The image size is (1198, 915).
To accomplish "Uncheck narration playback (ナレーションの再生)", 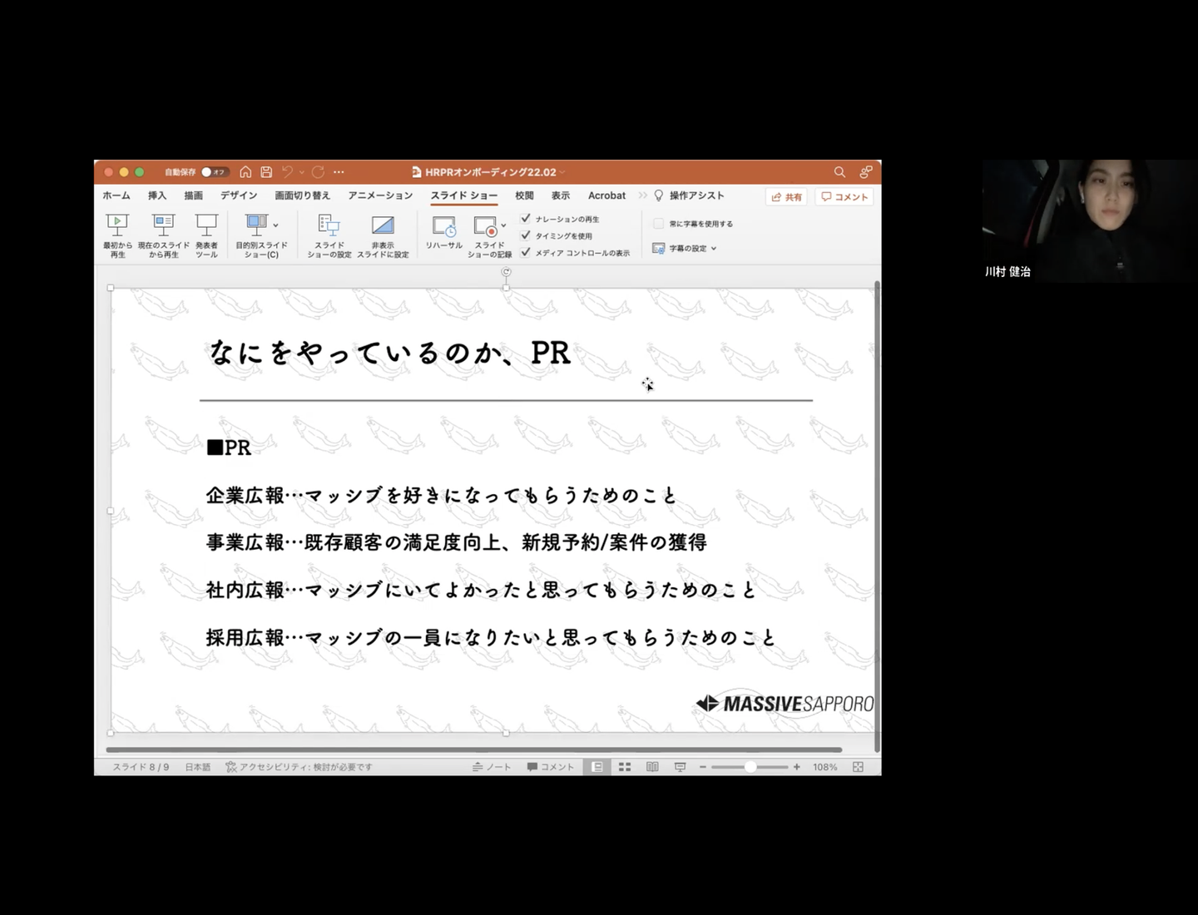I will [x=526, y=219].
